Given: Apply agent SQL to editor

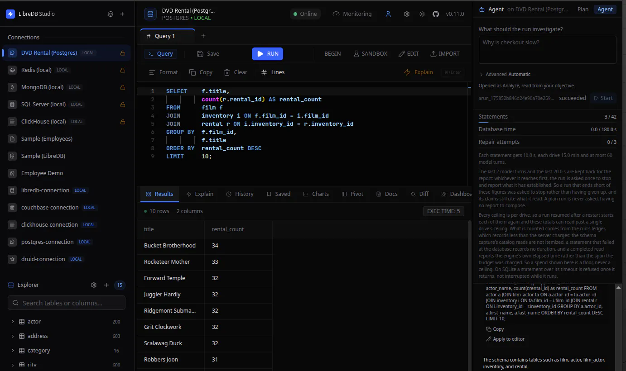Looking at the screenshot, I should point(505,339).
